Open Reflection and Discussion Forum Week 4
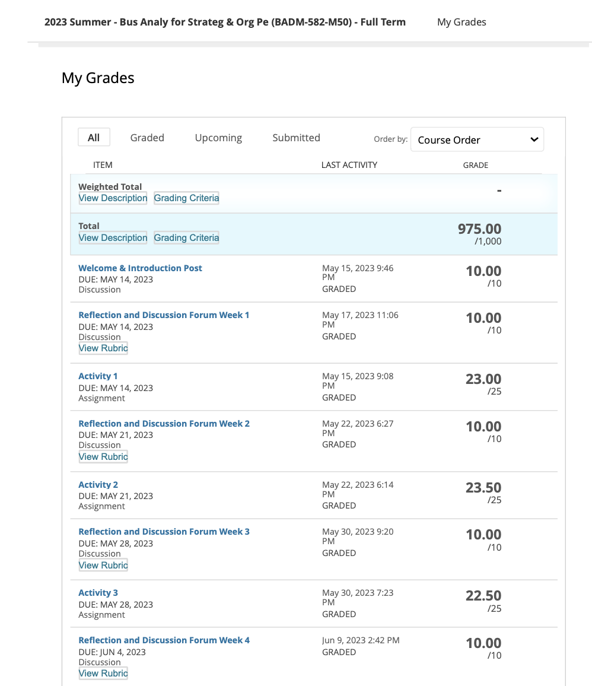Image resolution: width=592 pixels, height=686 pixels. [164, 640]
